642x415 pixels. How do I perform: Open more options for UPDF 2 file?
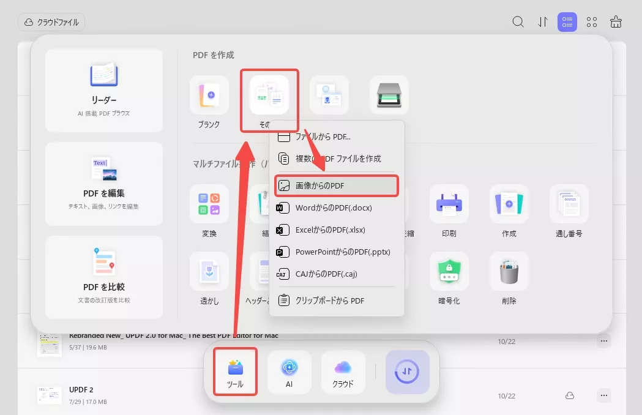pyautogui.click(x=604, y=395)
